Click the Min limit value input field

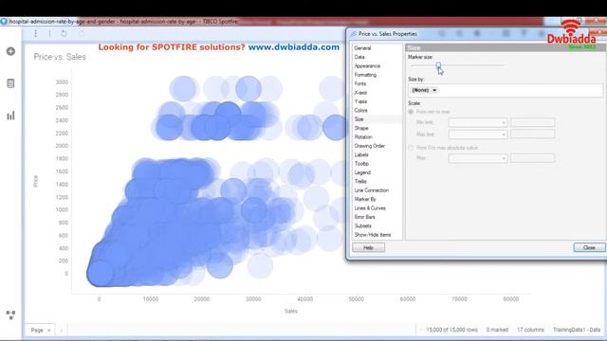tap(532, 122)
